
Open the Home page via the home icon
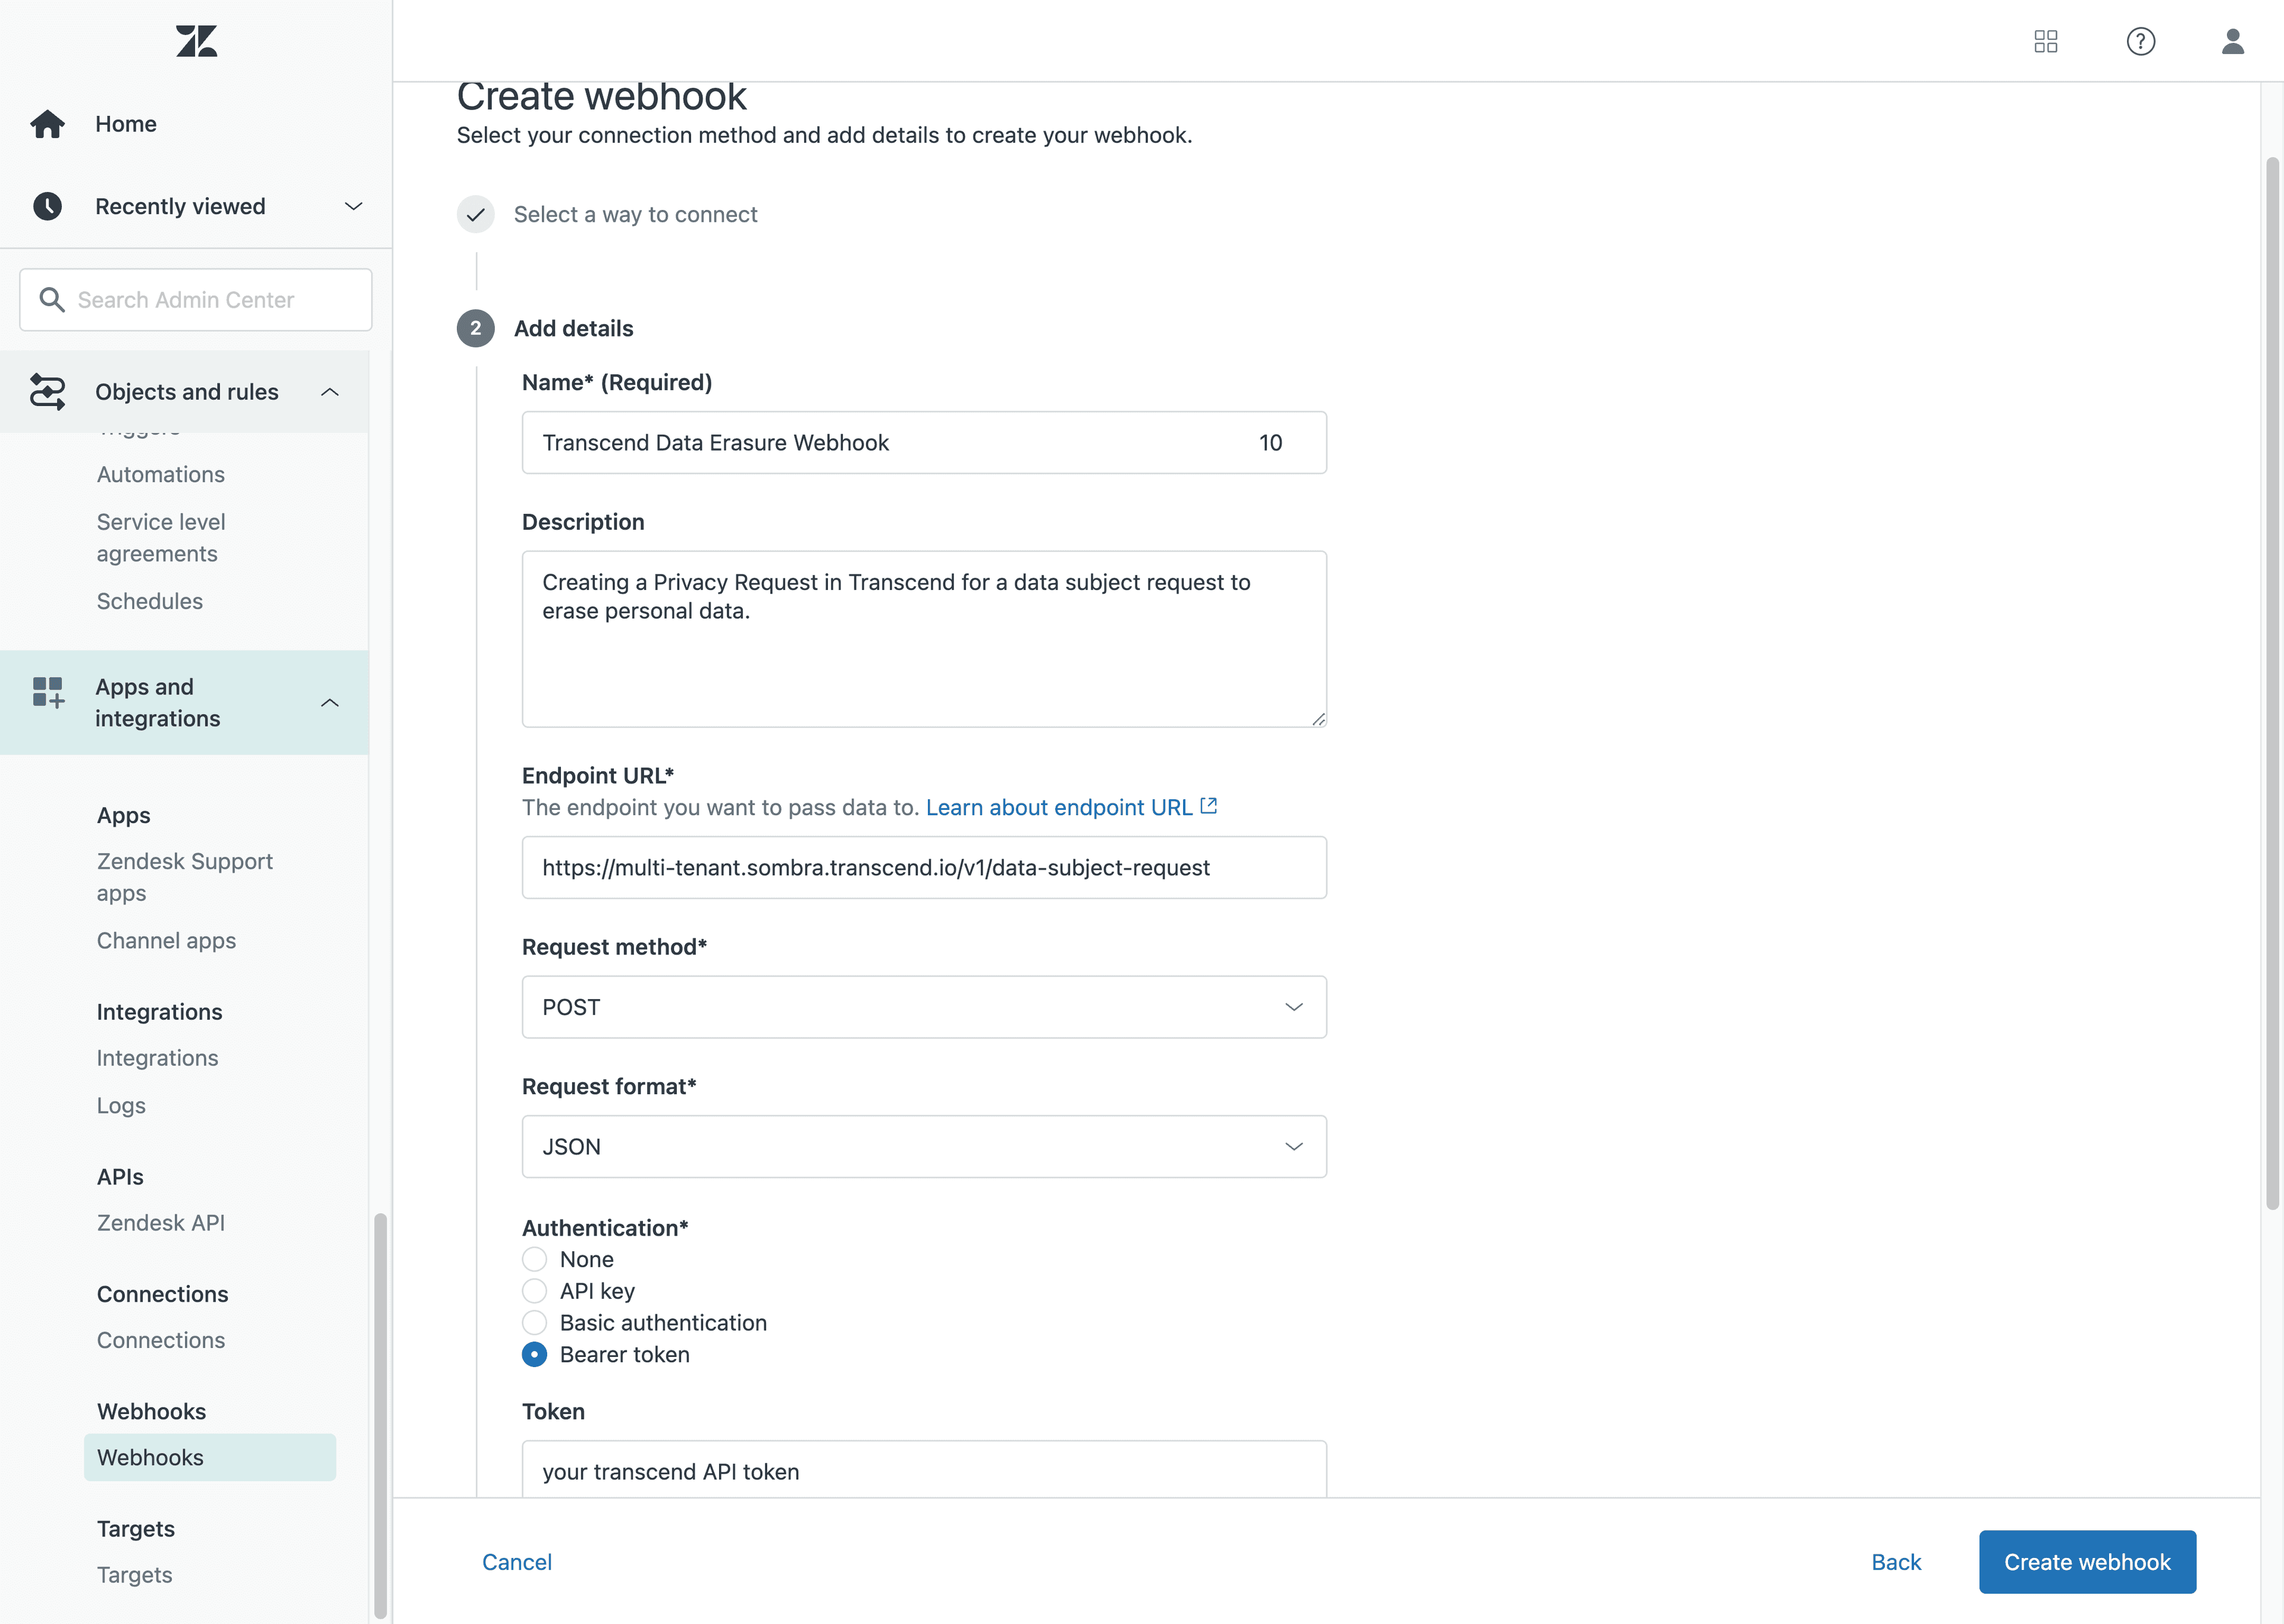[47, 123]
